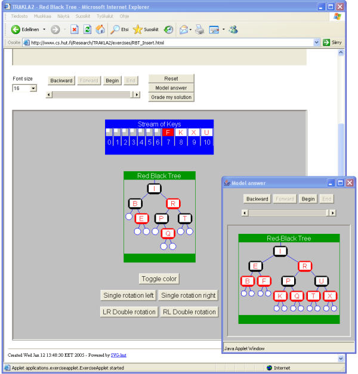Select root node I in exercise tree

tap(154, 188)
